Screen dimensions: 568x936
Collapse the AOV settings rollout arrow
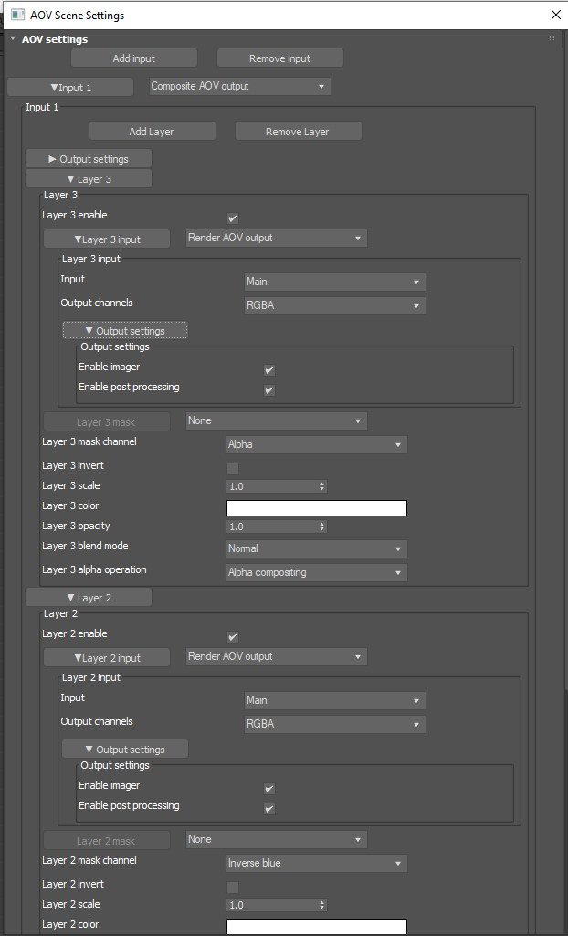click(13, 39)
